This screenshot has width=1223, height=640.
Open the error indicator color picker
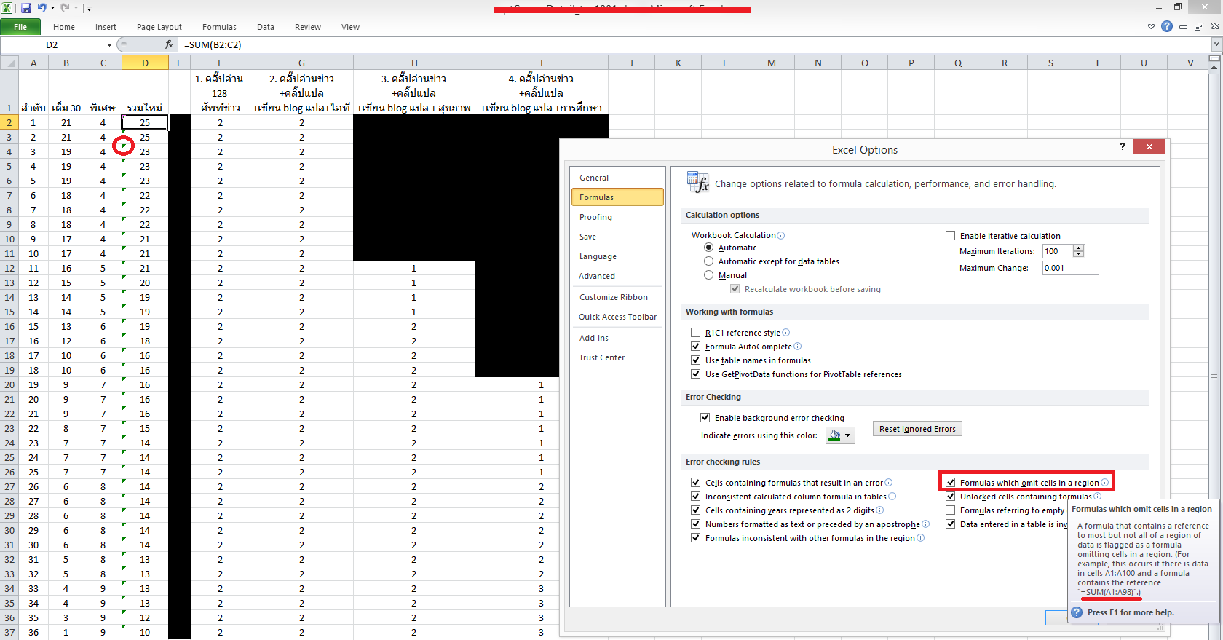(x=840, y=435)
